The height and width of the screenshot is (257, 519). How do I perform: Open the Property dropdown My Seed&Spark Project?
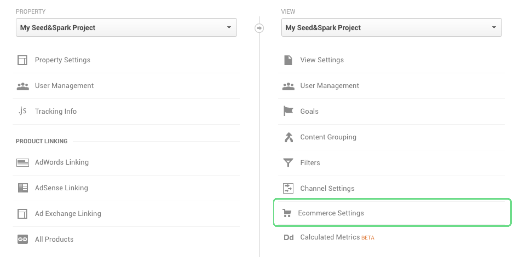pos(126,27)
